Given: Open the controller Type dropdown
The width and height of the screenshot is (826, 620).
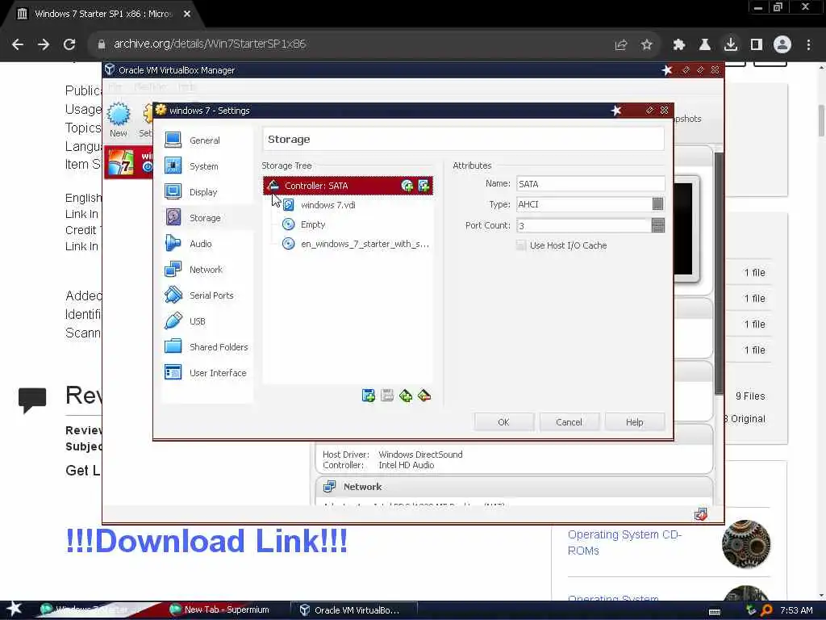Looking at the screenshot, I should [657, 204].
